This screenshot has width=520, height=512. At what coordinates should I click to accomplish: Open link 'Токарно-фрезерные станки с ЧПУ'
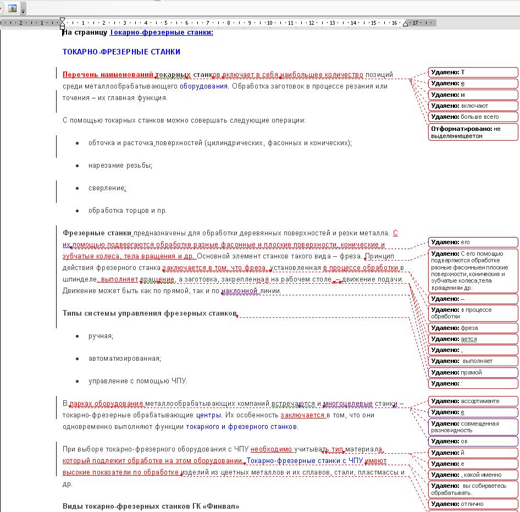pos(305,461)
